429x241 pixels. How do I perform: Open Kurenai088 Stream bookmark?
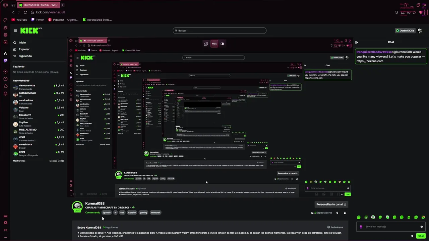pyautogui.click(x=97, y=20)
